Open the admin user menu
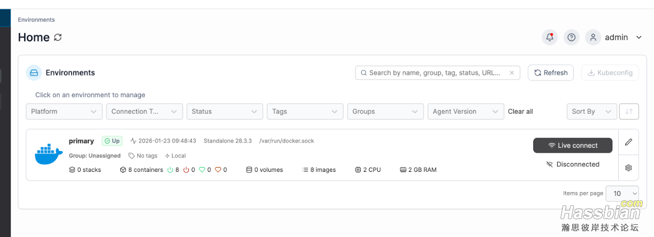 [x=622, y=37]
